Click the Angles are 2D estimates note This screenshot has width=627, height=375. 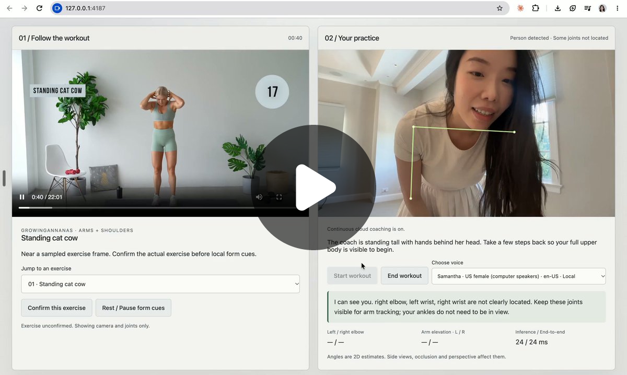point(416,357)
